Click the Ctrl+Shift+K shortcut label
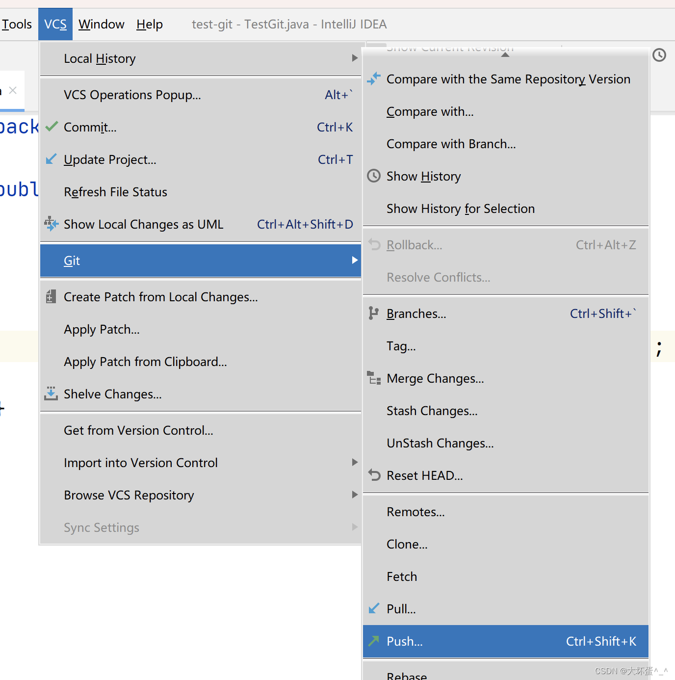 [x=601, y=641]
